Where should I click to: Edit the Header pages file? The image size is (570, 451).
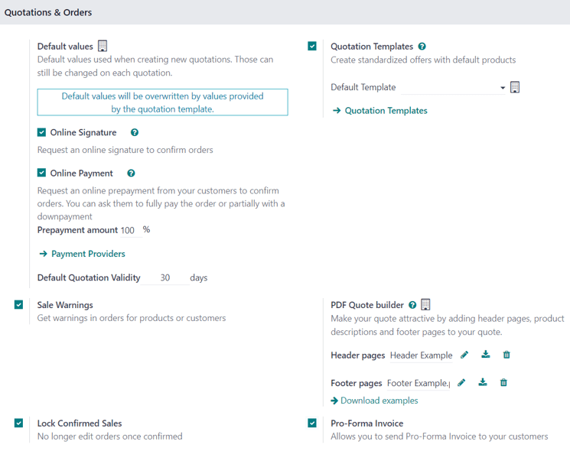coord(464,355)
